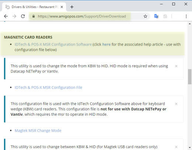Viewport: 192px width, 150px height.
Task: Open the Google Translate extension icon
Action: pos(156,16)
